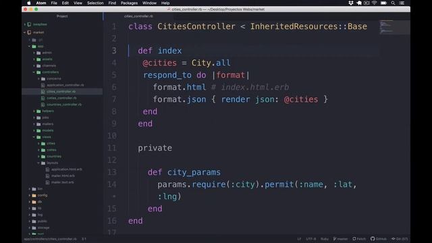This screenshot has height=243, width=432.
Task: Open the Edit menu
Action: [65, 3]
